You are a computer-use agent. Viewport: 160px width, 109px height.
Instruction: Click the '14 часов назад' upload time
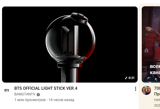(x=61, y=100)
